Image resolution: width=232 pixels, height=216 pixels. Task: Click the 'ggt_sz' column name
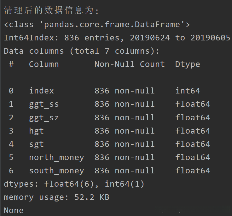pos(44,118)
